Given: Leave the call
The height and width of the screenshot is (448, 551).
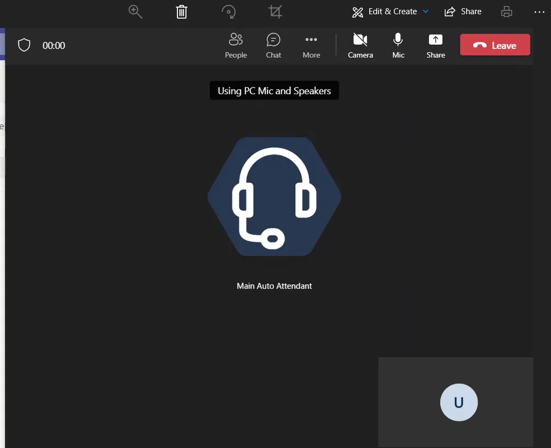Looking at the screenshot, I should click(x=495, y=45).
